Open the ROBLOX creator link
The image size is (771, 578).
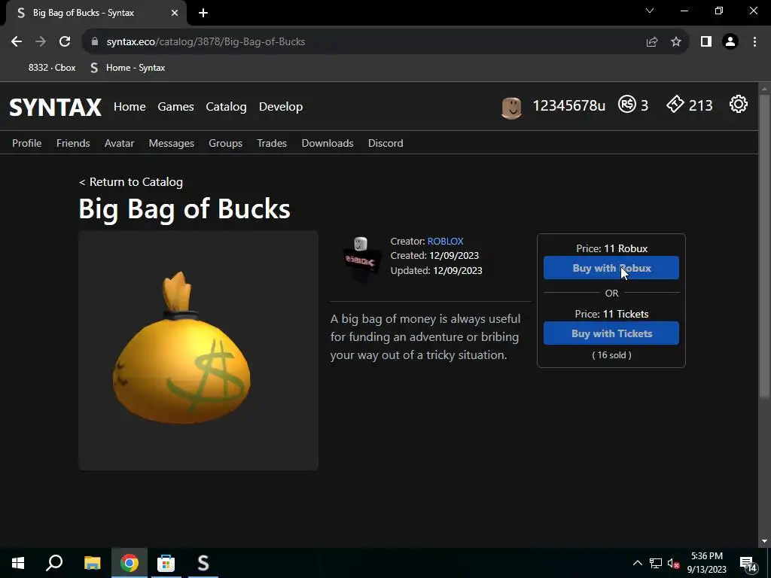pos(446,242)
